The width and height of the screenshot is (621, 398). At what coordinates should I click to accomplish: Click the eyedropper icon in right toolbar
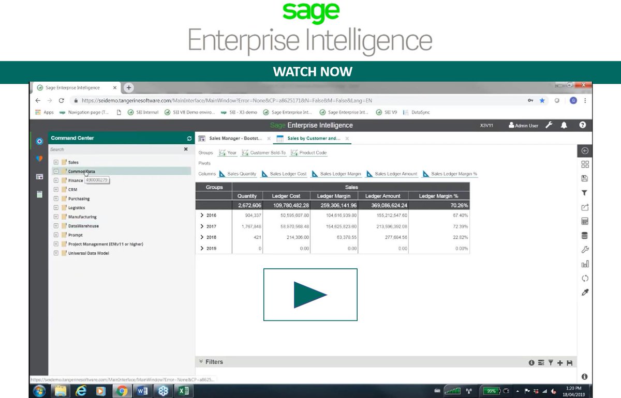585,293
